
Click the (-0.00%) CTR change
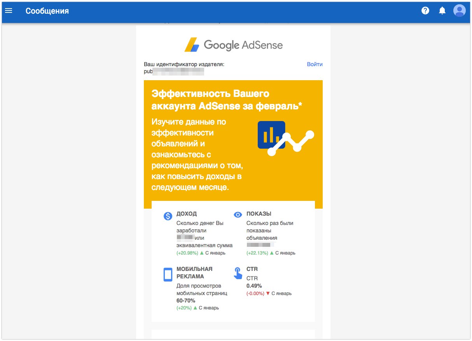[255, 294]
